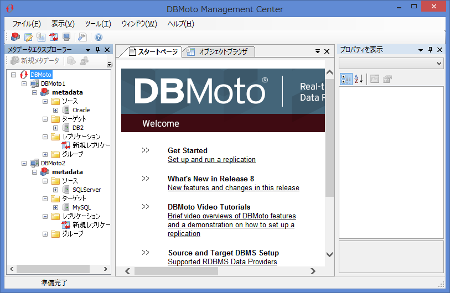Open the ファイル(F) menu

27,24
